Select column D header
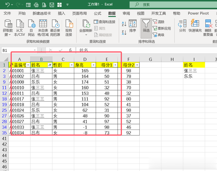This screenshot has height=171, width=217. (85, 59)
